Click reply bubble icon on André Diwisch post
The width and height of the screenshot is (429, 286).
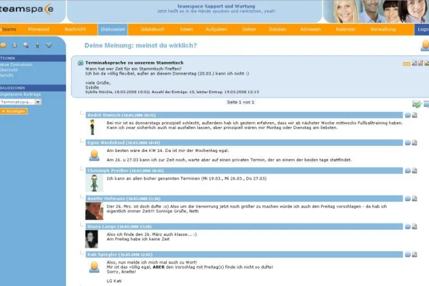(x=408, y=115)
